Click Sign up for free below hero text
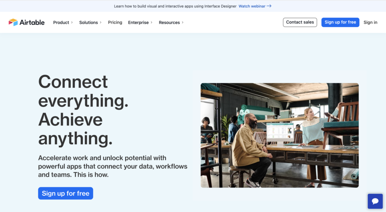This screenshot has width=386, height=212. click(66, 193)
